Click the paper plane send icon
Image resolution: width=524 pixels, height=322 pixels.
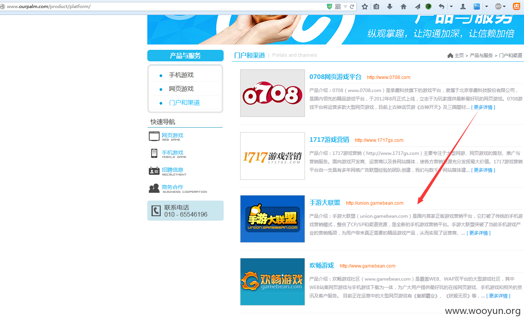coord(417,7)
